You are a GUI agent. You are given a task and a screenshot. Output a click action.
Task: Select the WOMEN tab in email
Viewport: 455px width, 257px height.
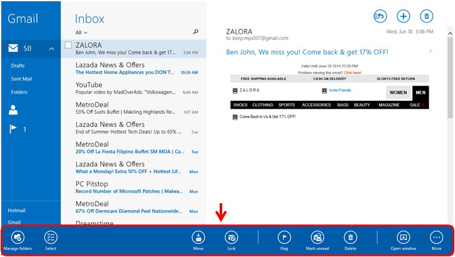(398, 93)
